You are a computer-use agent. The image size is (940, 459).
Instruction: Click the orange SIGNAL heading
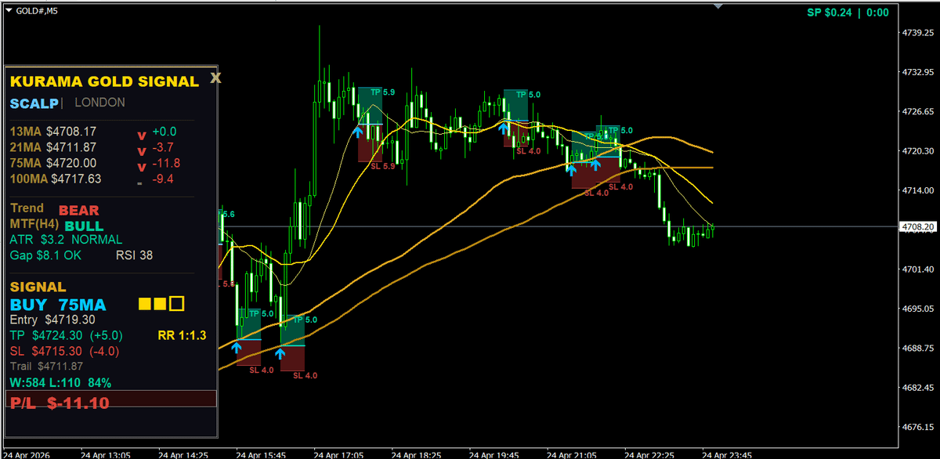pyautogui.click(x=38, y=287)
